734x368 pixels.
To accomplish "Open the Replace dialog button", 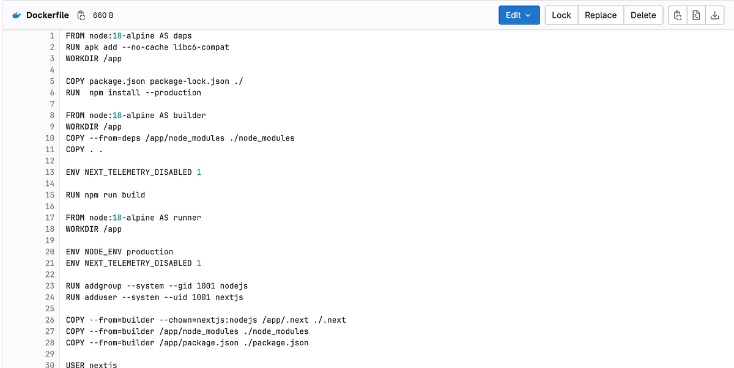I will tap(600, 15).
